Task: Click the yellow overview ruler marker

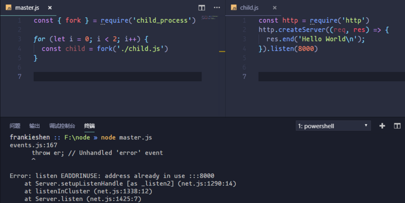Action: tap(222, 52)
